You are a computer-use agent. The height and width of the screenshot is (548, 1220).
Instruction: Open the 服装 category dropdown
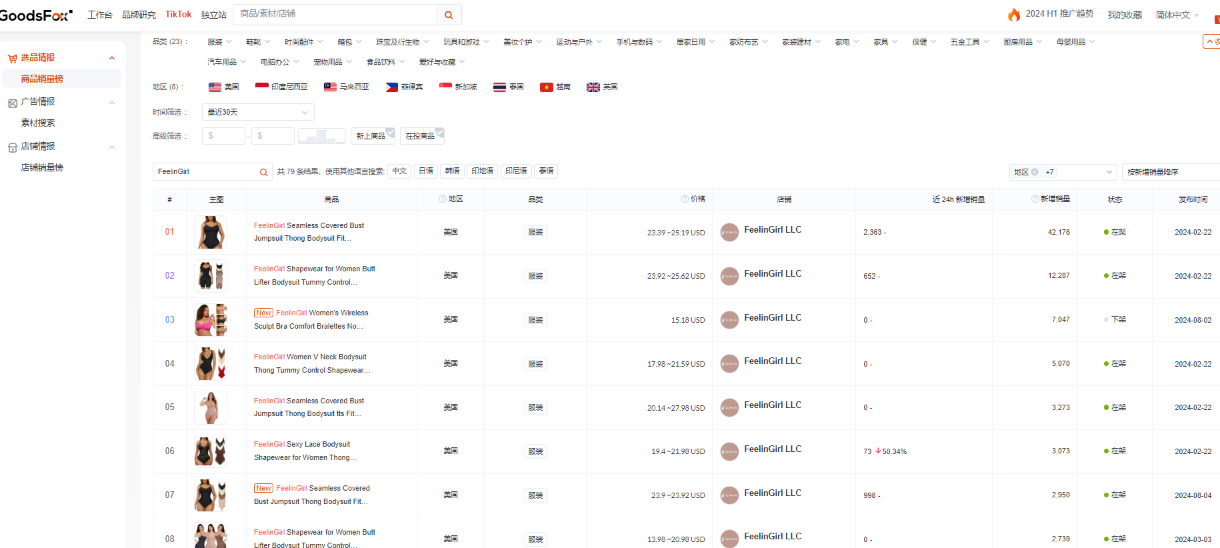tap(219, 42)
